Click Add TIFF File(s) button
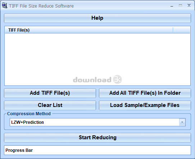Screen dimensions: 195x159 tap(50, 93)
